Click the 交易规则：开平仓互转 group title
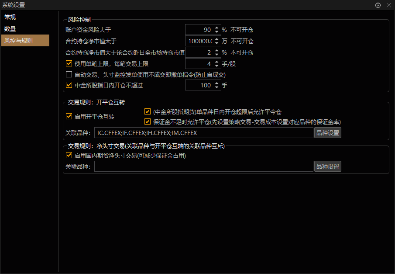This screenshot has width=395, height=274. coord(96,102)
